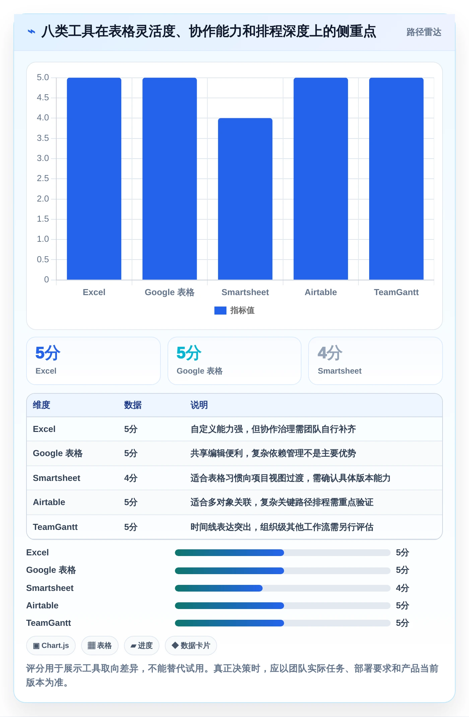Click the 表格 tag chip
Screen dimensions: 469x717
pyautogui.click(x=100, y=646)
